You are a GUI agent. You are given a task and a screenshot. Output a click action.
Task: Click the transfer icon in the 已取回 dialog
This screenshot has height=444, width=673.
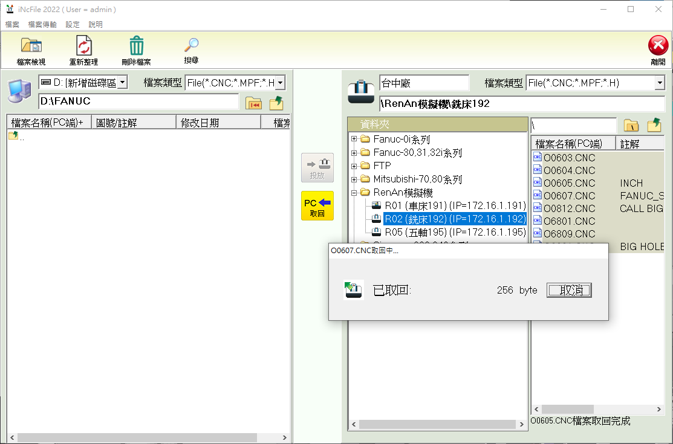[354, 290]
